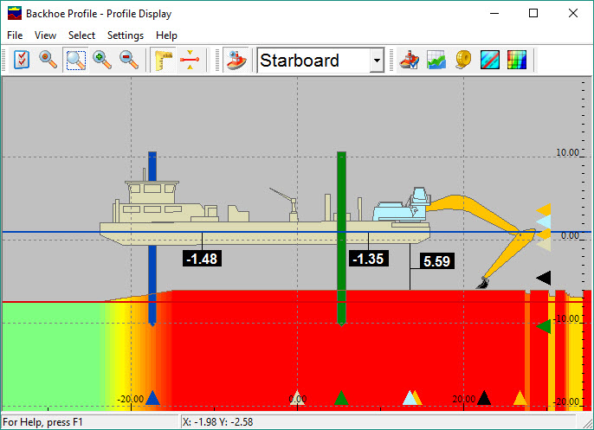The width and height of the screenshot is (594, 430).
Task: Click the vessel settings boat checkmark icon
Action: pyautogui.click(x=409, y=60)
